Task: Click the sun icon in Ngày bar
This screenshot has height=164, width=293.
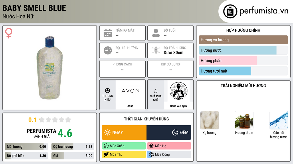Action: [108, 132]
